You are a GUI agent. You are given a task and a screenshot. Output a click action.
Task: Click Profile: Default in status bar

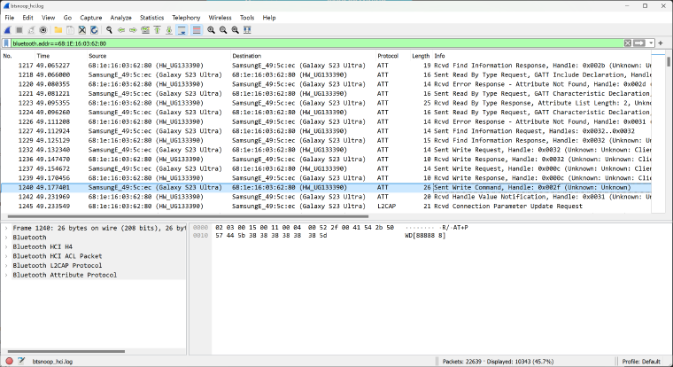[641, 362]
